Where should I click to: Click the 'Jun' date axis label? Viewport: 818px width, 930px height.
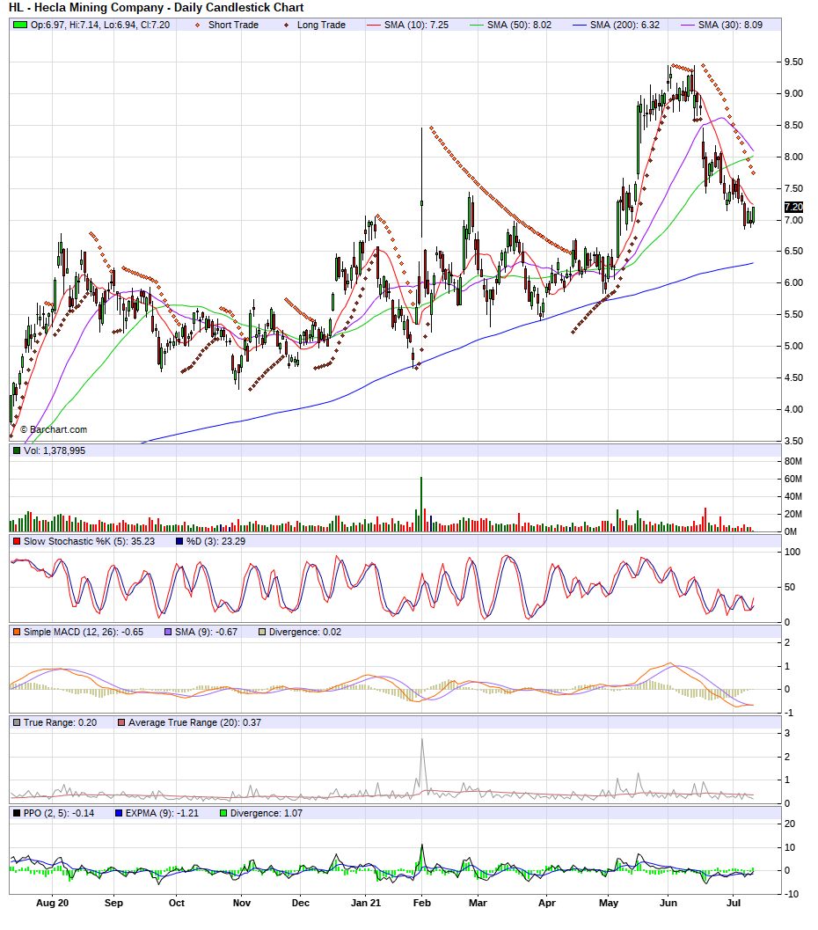(x=668, y=904)
